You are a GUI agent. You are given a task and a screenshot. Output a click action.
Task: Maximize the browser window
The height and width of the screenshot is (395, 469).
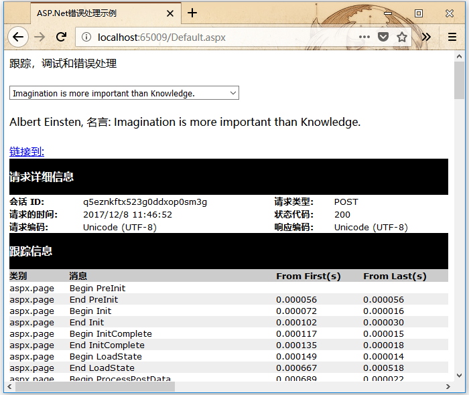[x=419, y=13]
